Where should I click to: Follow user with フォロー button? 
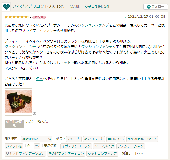156,7
